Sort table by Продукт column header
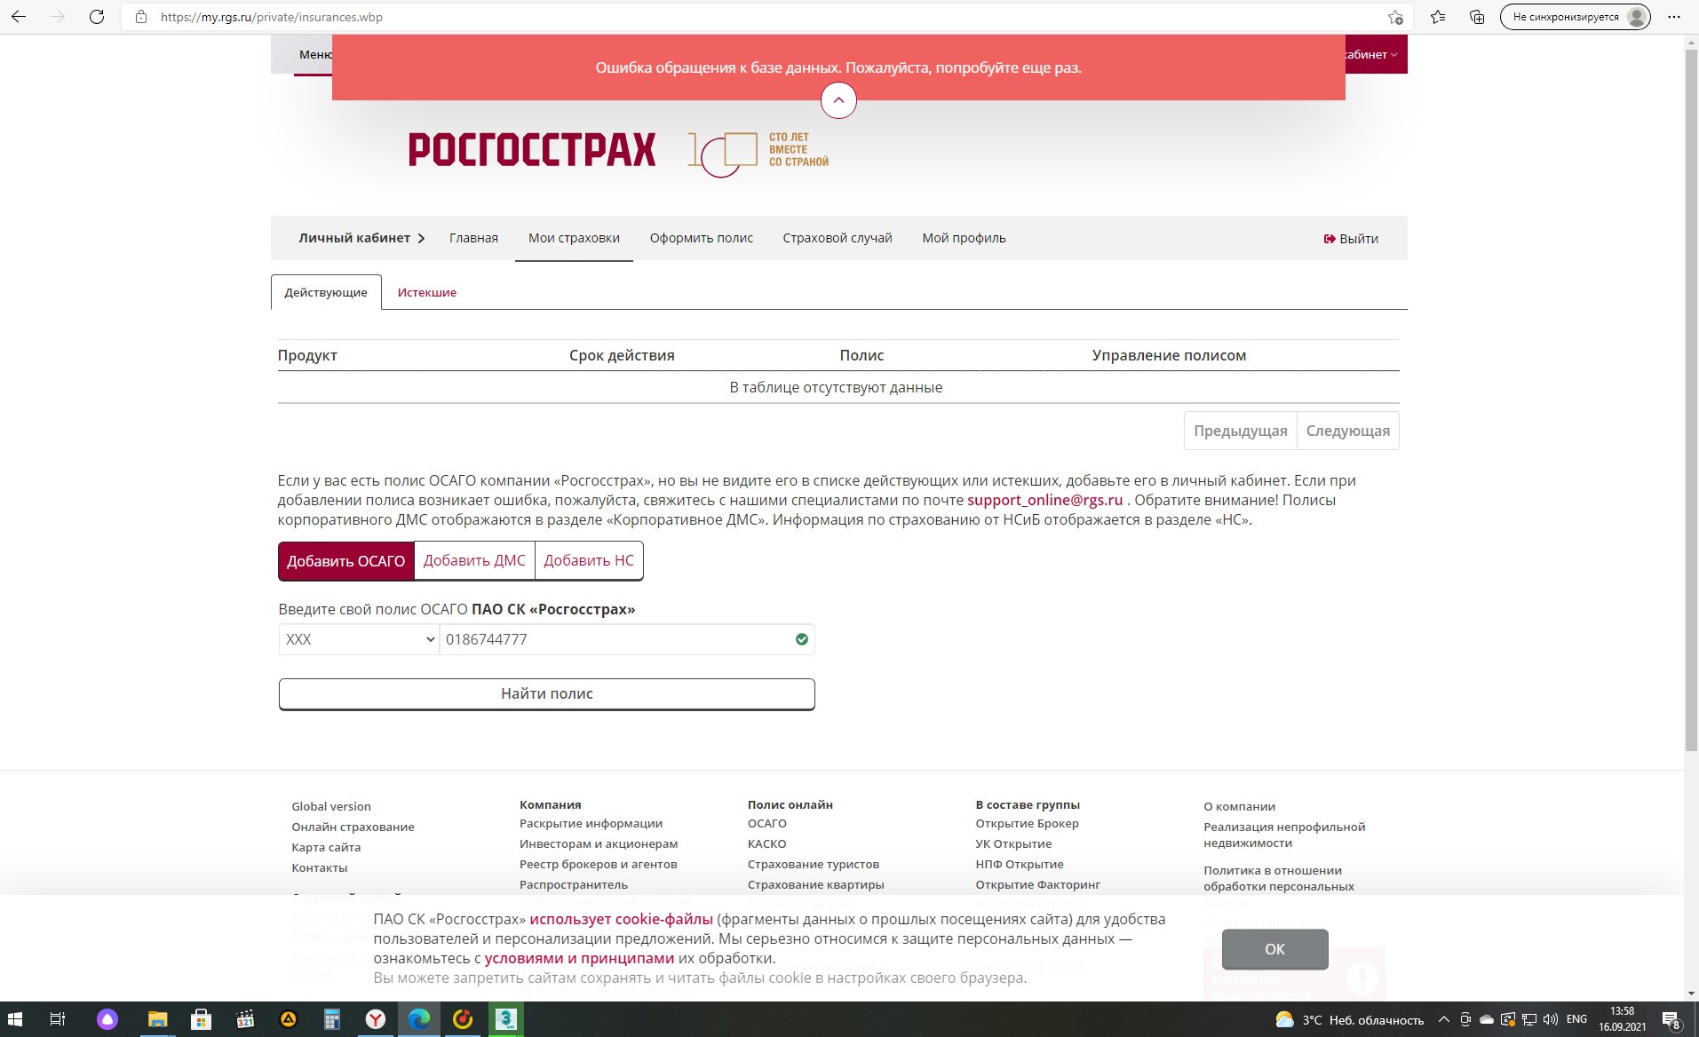1699x1037 pixels. (x=307, y=355)
